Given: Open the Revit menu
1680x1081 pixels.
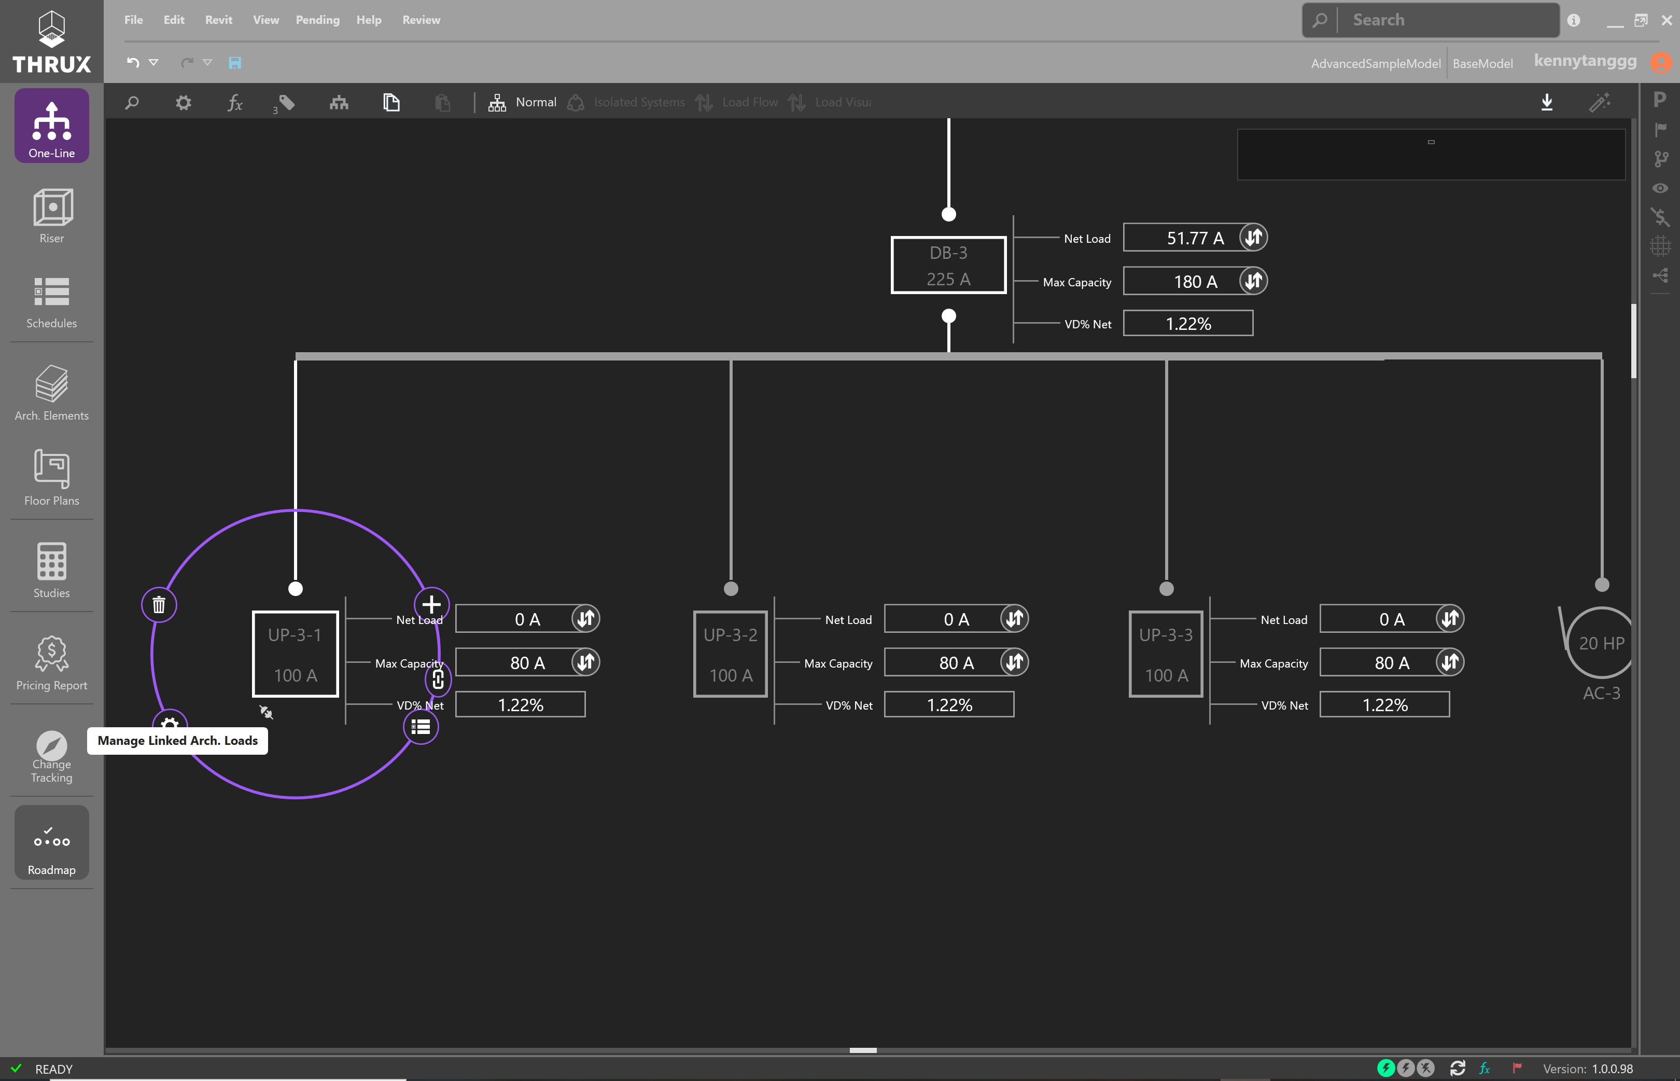Looking at the screenshot, I should (x=219, y=20).
